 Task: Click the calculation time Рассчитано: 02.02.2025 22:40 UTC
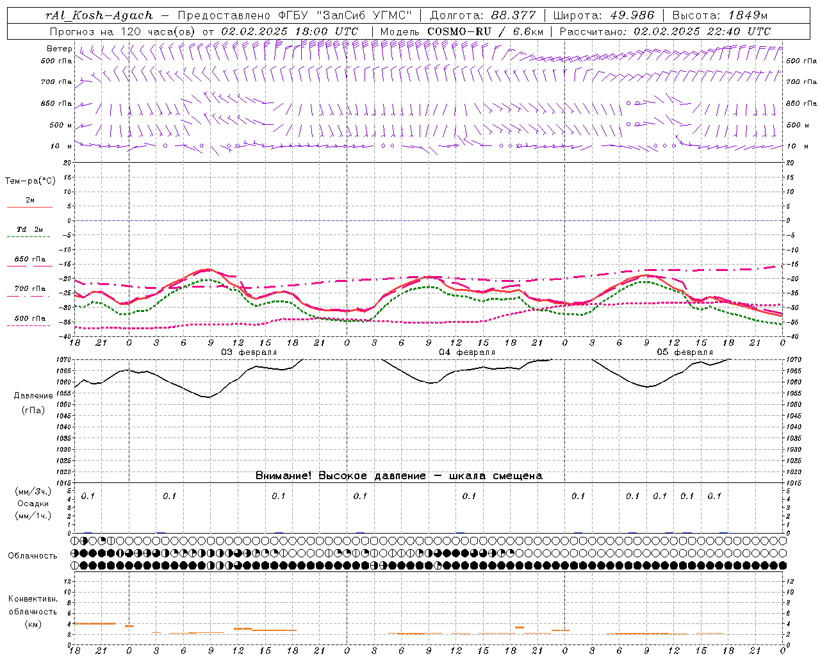[x=665, y=31]
